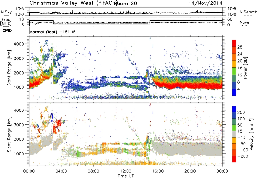Click the '2000' tick on power panel
The width and height of the screenshot is (257, 178).
(19, 73)
